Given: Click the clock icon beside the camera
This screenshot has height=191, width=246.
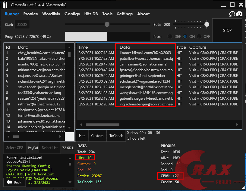Looking at the screenshot, I should (232, 14).
